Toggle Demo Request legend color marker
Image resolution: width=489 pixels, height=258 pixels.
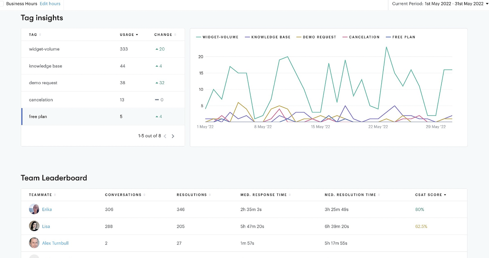(x=299, y=37)
